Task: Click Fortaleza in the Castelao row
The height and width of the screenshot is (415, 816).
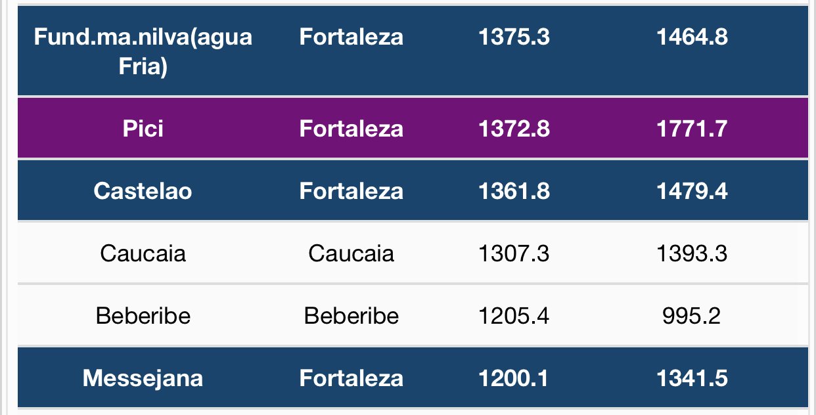Action: click(351, 191)
